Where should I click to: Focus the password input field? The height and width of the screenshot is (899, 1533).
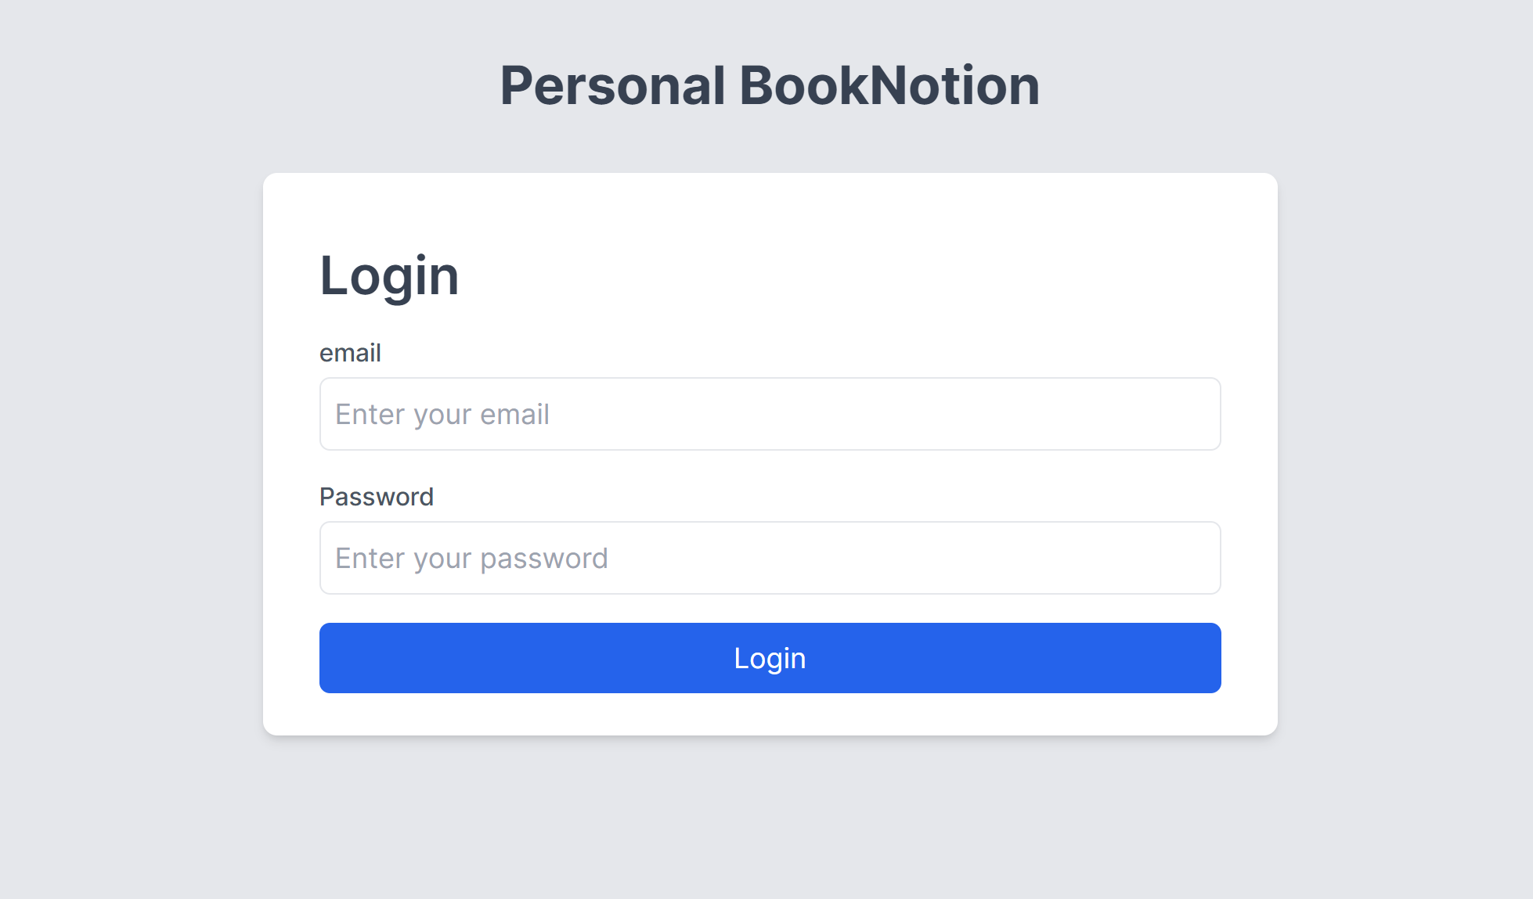coord(770,558)
